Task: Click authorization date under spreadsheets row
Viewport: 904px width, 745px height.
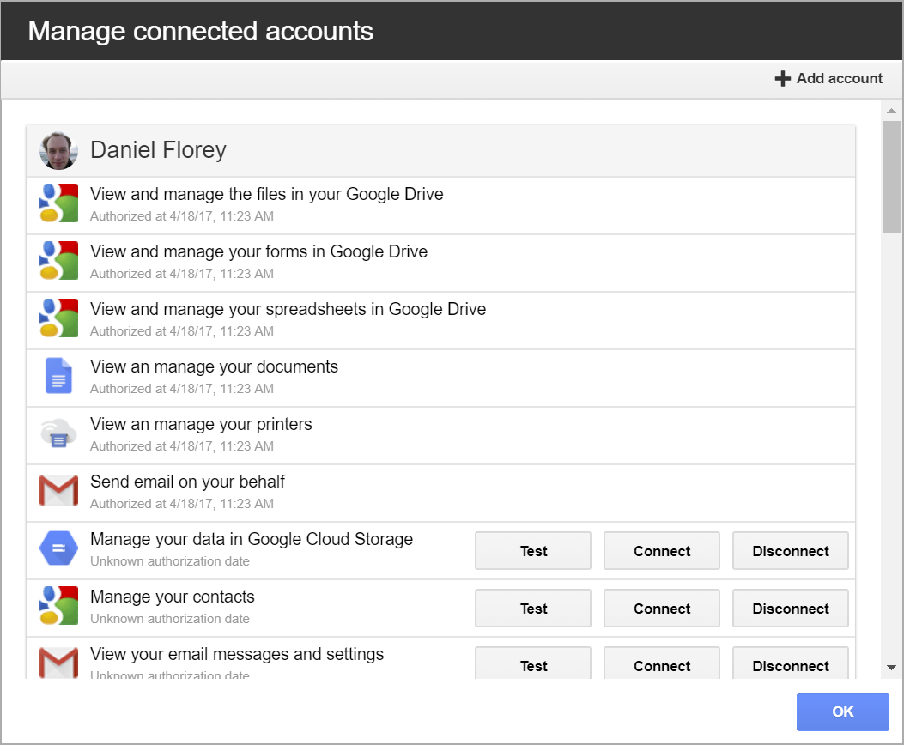Action: (x=182, y=331)
